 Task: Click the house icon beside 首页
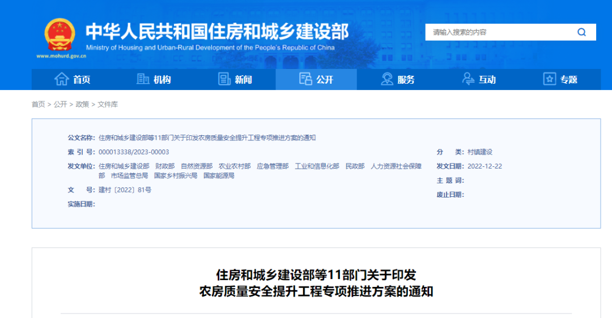coord(61,79)
